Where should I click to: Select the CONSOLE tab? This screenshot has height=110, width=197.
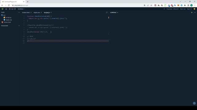[113, 13]
